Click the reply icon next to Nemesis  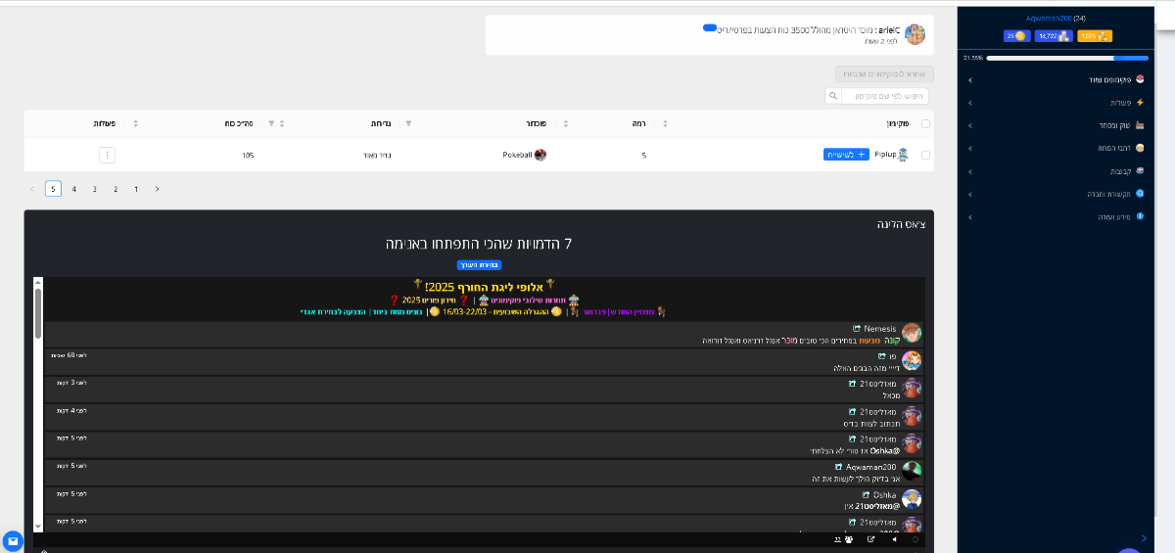click(x=857, y=329)
